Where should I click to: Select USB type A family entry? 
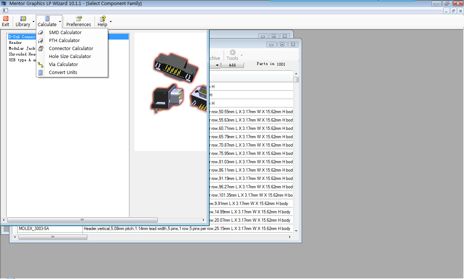[22, 60]
